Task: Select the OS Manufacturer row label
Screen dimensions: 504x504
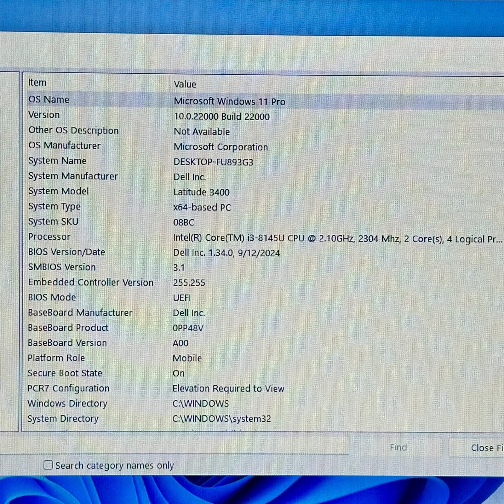Action: [64, 145]
